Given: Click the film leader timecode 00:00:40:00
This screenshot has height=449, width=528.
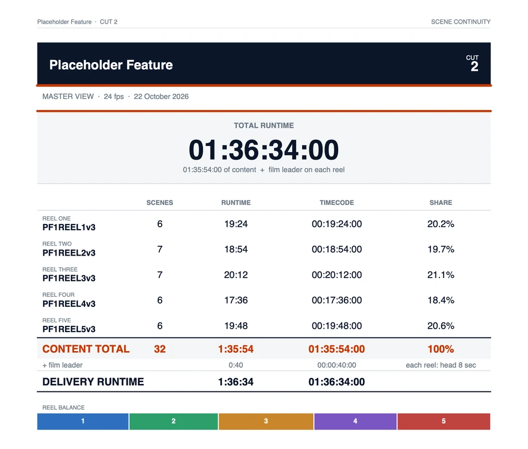Looking at the screenshot, I should pos(336,365).
